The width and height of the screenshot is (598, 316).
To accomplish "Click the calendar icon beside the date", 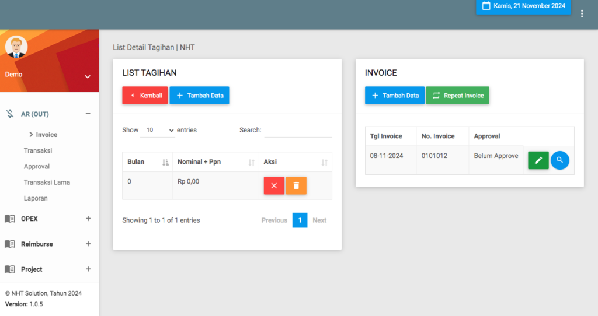I will tap(486, 6).
